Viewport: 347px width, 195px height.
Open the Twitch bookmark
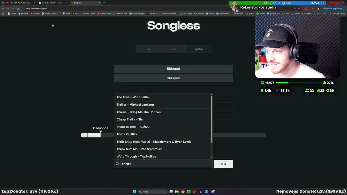click(x=66, y=14)
